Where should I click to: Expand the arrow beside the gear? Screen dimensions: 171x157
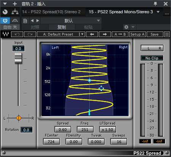click(x=133, y=27)
